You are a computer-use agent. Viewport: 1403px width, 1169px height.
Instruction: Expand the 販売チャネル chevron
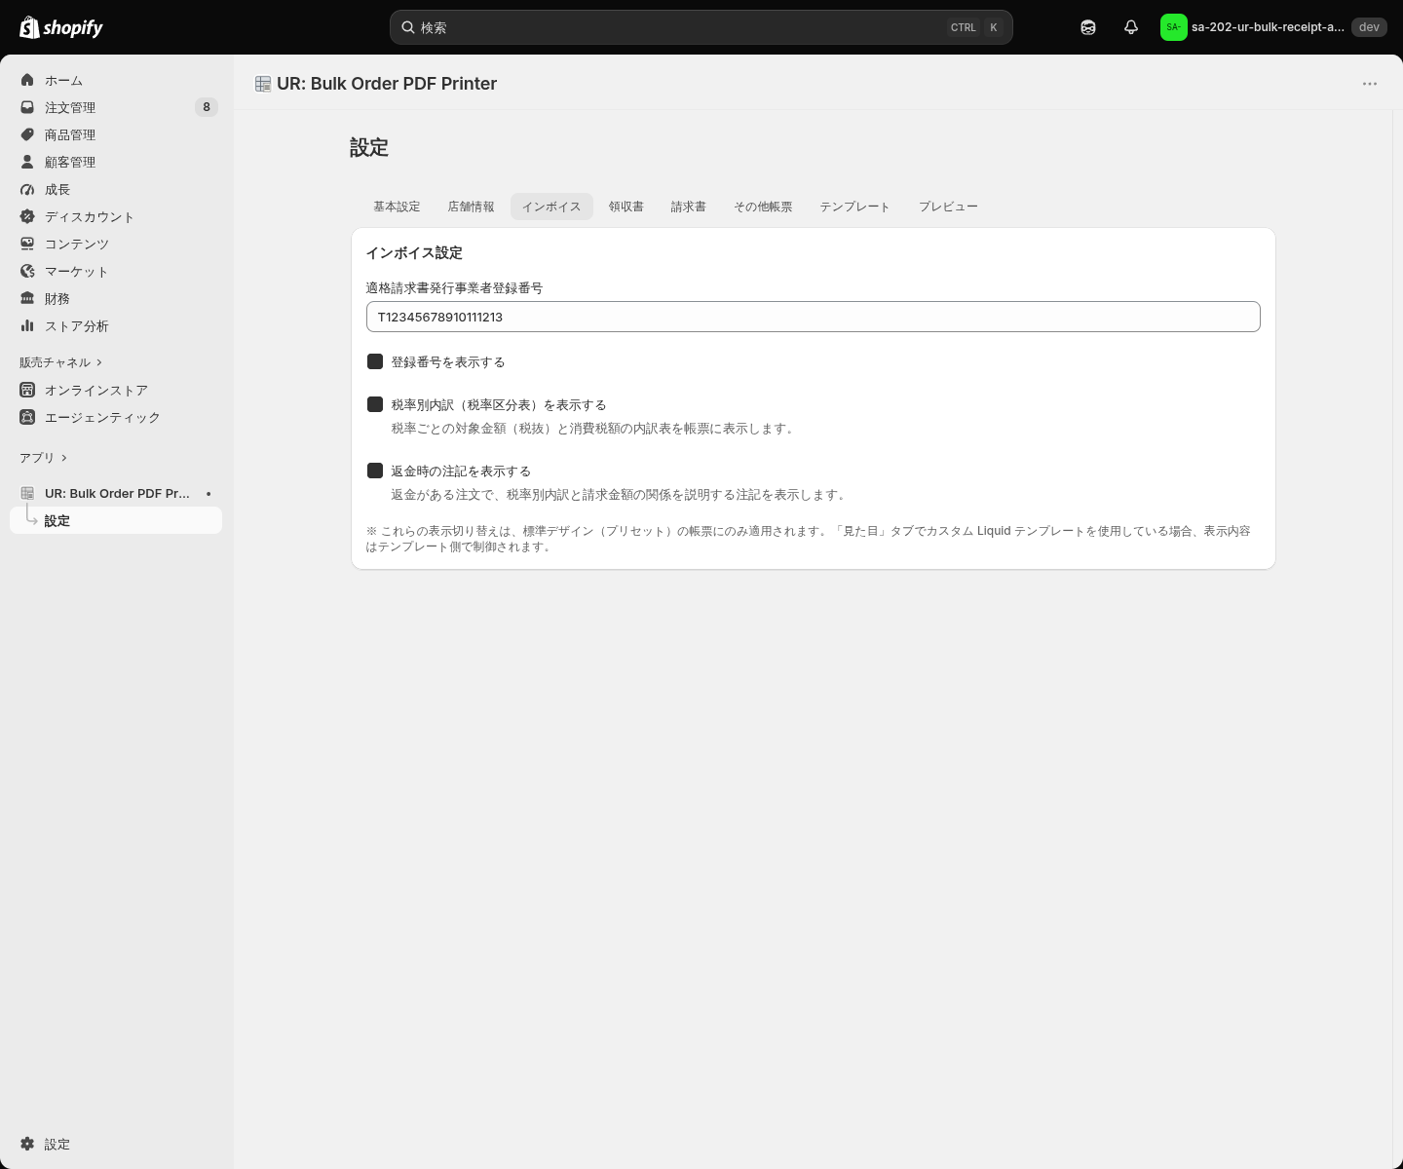[x=99, y=362]
